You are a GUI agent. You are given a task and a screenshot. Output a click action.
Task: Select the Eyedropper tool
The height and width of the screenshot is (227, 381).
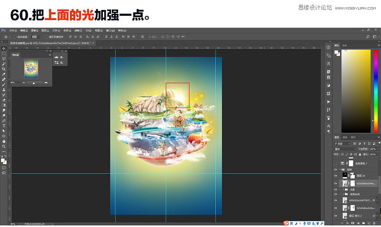point(4,74)
